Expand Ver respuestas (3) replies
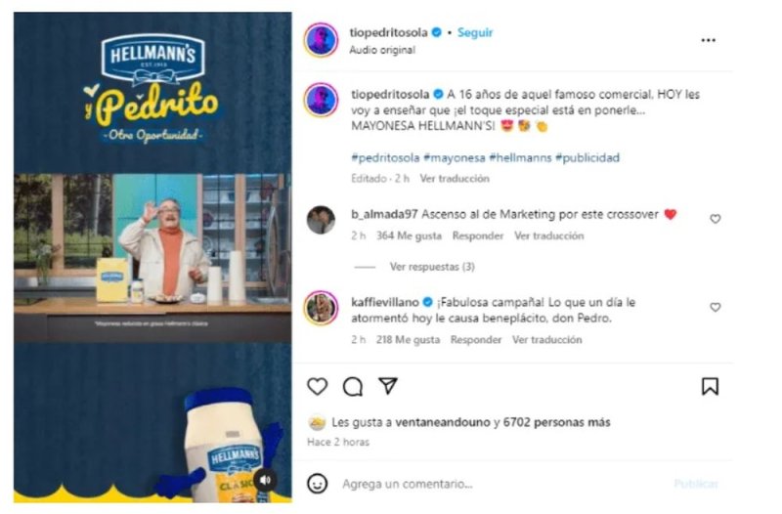The width and height of the screenshot is (782, 514). pos(432,267)
